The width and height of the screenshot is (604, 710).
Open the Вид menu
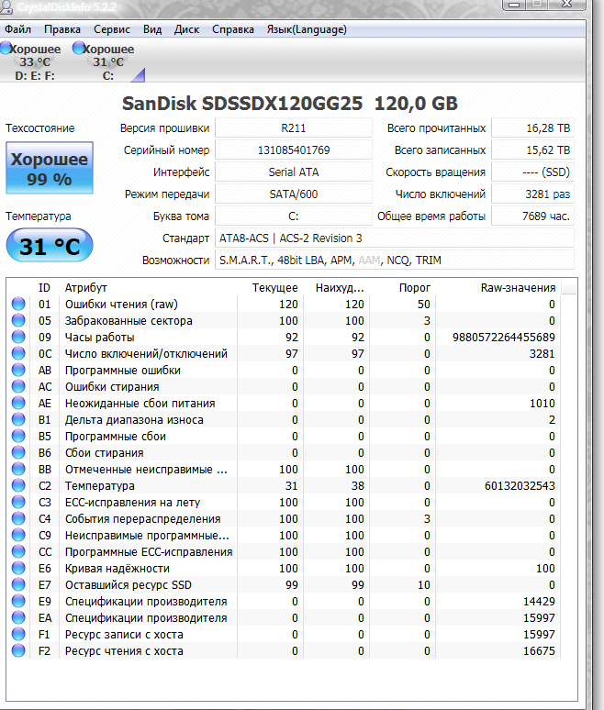(152, 29)
